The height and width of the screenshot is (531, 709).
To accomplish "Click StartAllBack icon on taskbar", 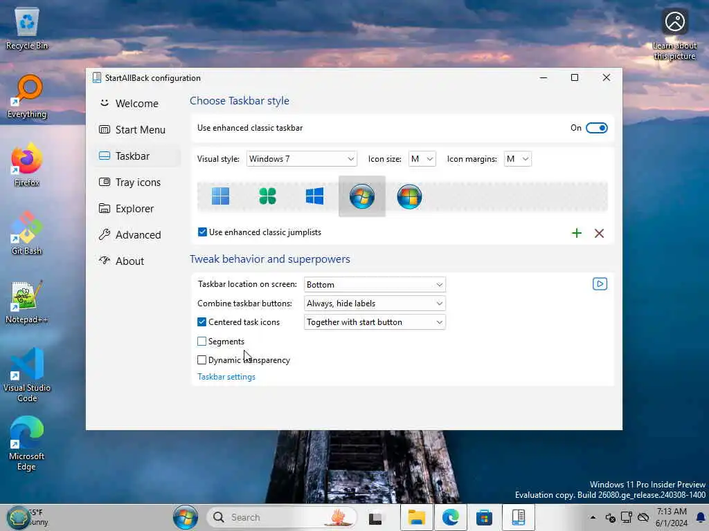I will pos(518,517).
